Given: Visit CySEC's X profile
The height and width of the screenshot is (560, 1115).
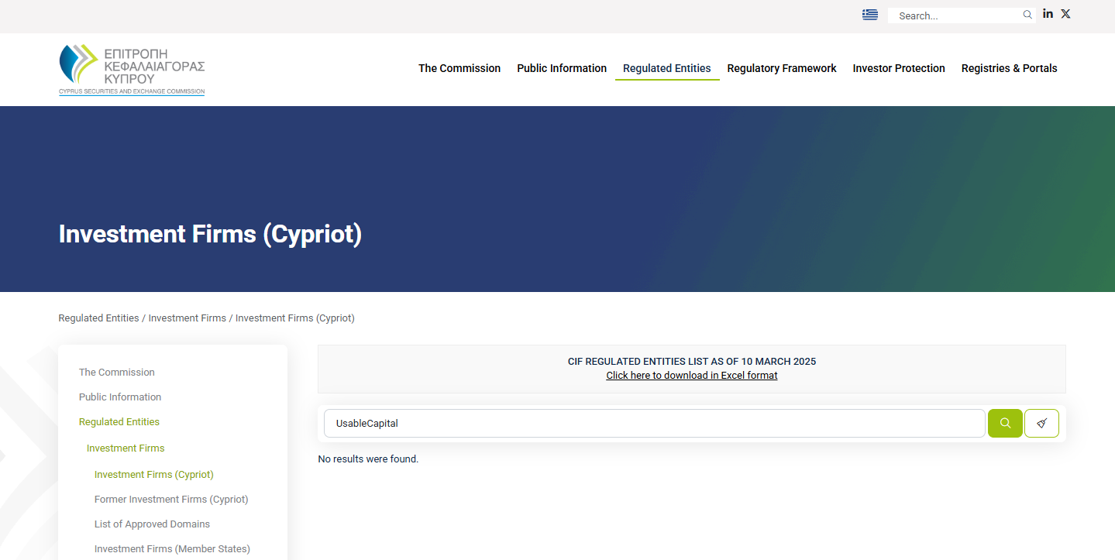Looking at the screenshot, I should (1065, 13).
